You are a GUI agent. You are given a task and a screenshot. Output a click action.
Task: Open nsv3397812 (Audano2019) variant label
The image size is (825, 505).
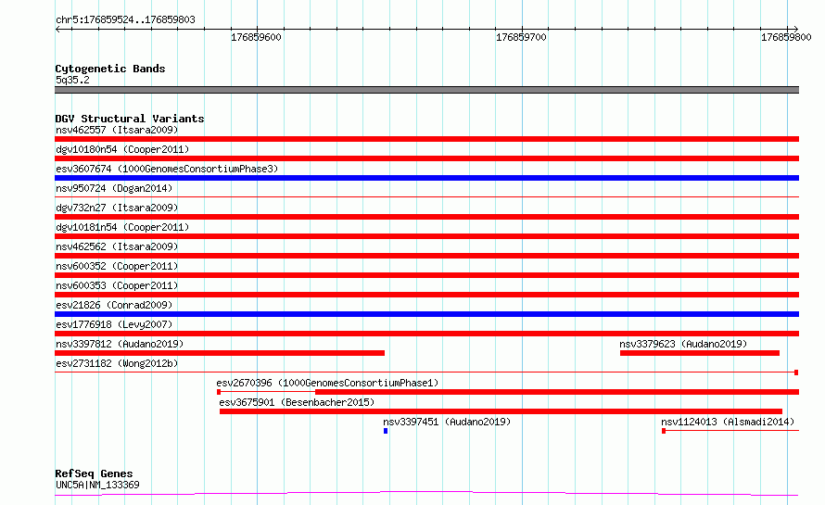click(x=120, y=344)
